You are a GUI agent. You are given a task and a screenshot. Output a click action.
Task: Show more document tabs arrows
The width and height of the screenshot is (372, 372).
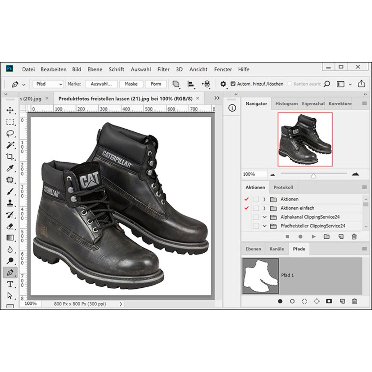click(x=217, y=98)
